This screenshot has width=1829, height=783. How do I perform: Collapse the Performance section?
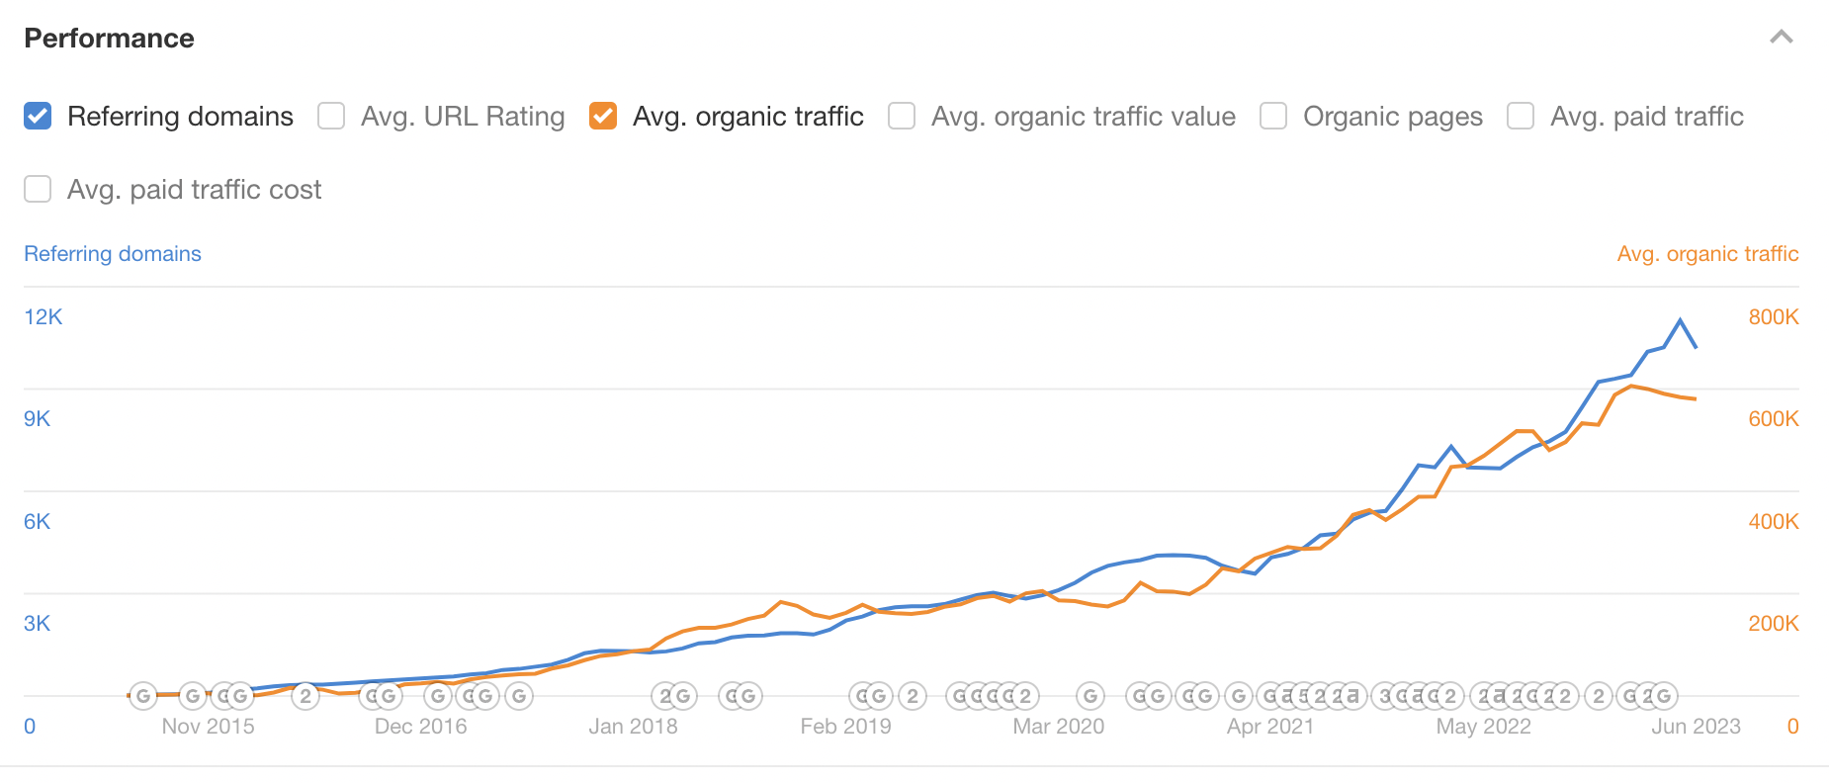tap(1783, 38)
